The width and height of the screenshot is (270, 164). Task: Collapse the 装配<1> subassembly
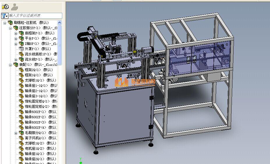coord(10,65)
